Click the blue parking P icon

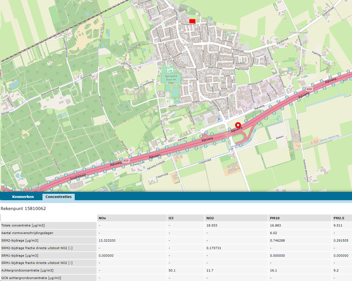point(219,119)
